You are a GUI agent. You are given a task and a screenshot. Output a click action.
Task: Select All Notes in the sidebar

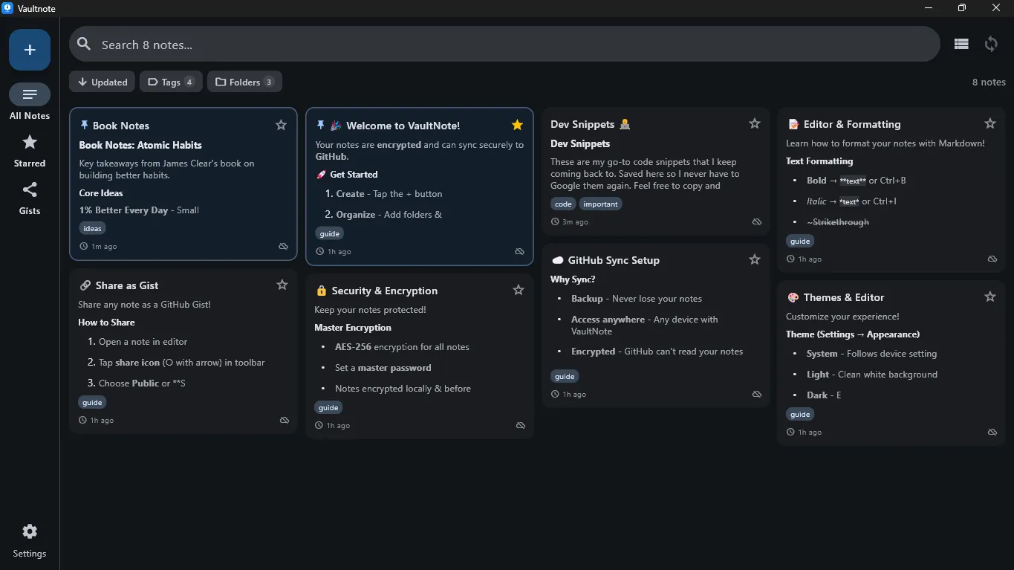tap(29, 100)
